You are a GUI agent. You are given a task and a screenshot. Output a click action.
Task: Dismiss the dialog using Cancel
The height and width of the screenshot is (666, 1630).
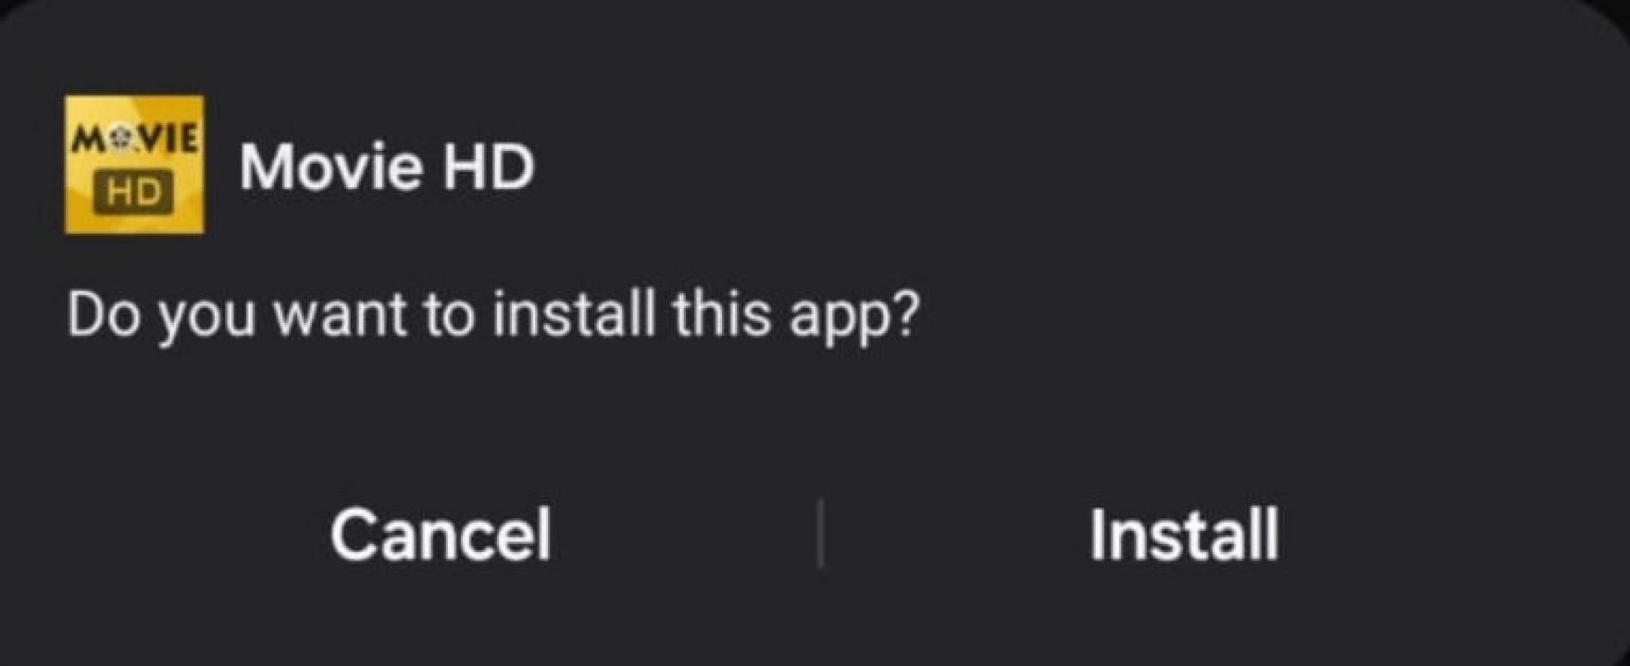(441, 534)
